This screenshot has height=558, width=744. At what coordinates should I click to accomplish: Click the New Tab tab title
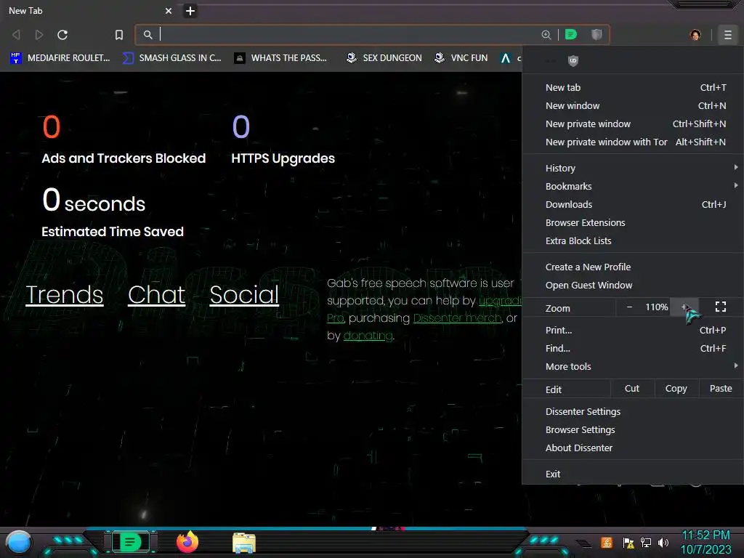coord(25,10)
